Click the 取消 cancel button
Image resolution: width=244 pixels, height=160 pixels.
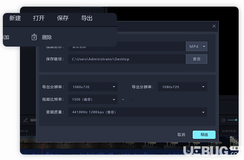coord(181,135)
